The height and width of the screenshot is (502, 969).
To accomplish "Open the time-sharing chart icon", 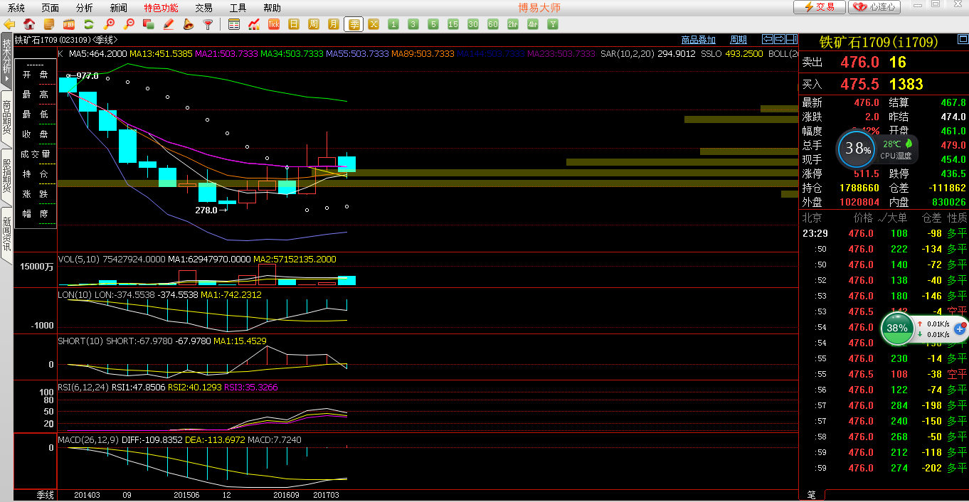I will pyautogui.click(x=254, y=24).
